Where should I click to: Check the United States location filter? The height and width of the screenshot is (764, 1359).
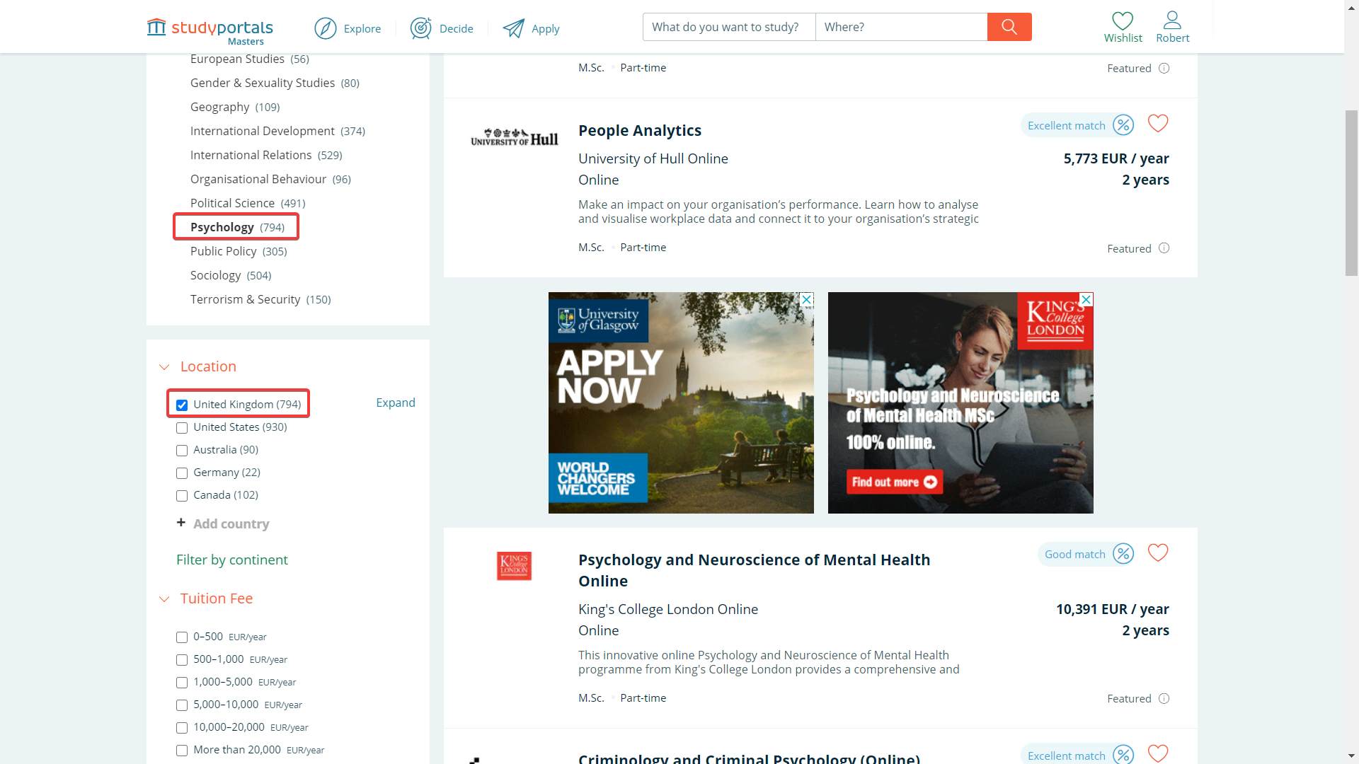coord(182,427)
